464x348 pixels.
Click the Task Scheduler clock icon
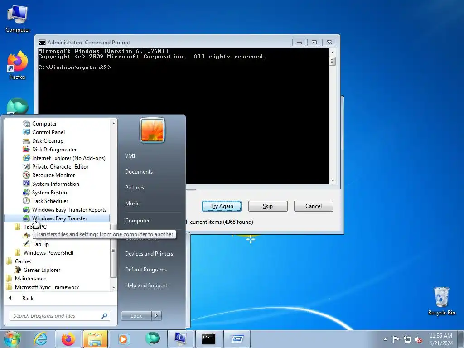point(26,201)
